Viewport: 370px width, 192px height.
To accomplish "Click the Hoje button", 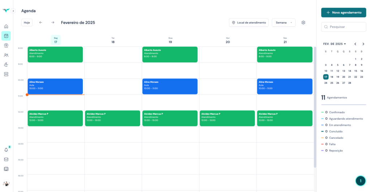I will point(27,22).
